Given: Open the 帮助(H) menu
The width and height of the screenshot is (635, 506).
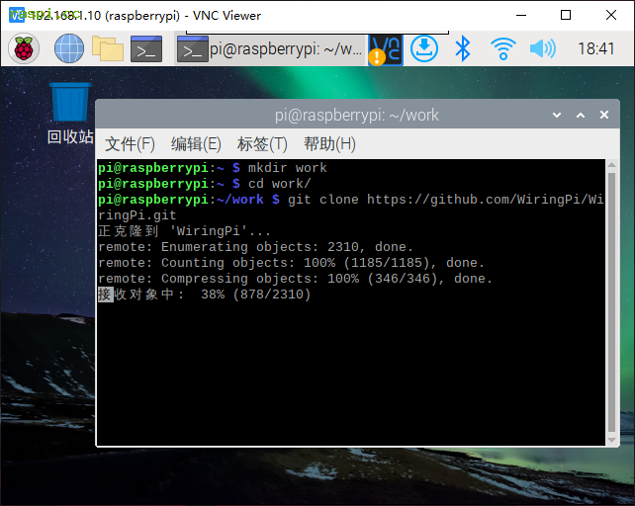Looking at the screenshot, I should pyautogui.click(x=329, y=144).
